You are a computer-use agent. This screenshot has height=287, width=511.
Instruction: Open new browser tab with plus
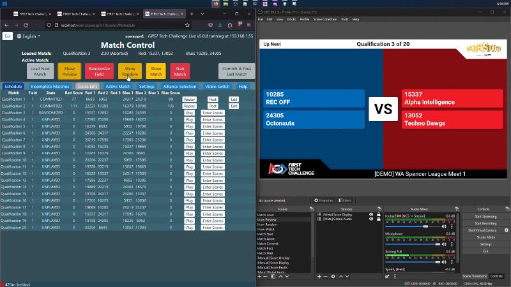(192, 13)
